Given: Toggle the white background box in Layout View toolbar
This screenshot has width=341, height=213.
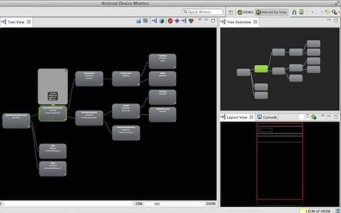Looking at the screenshot, I should [x=301, y=117].
